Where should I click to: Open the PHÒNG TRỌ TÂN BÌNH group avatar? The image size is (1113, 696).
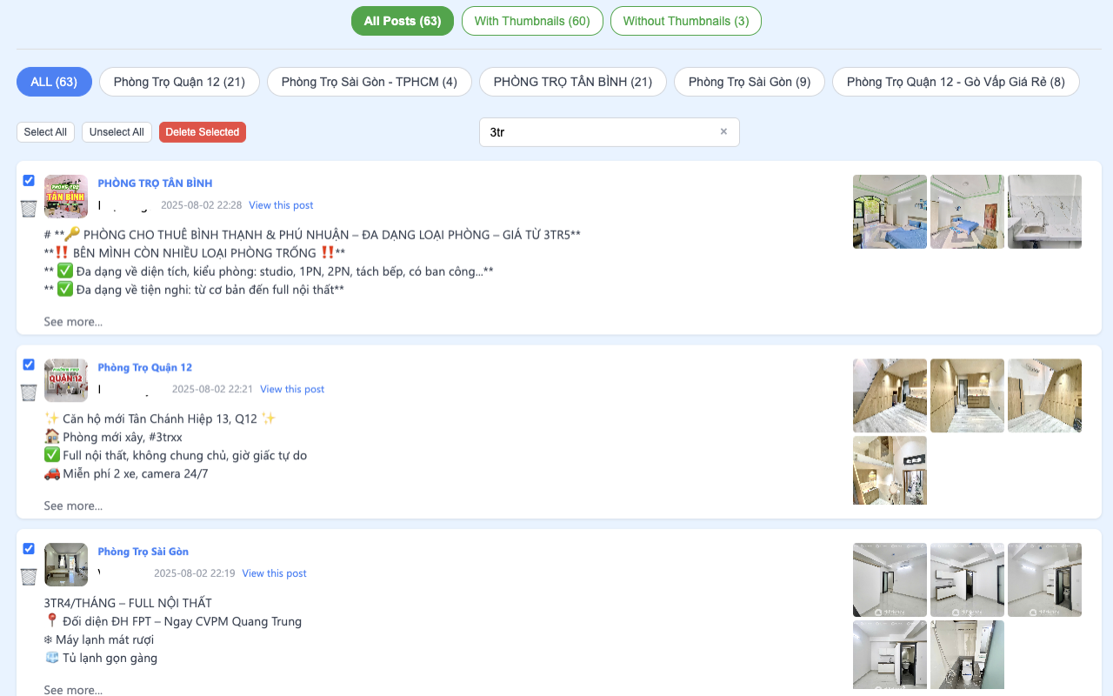[x=66, y=197]
